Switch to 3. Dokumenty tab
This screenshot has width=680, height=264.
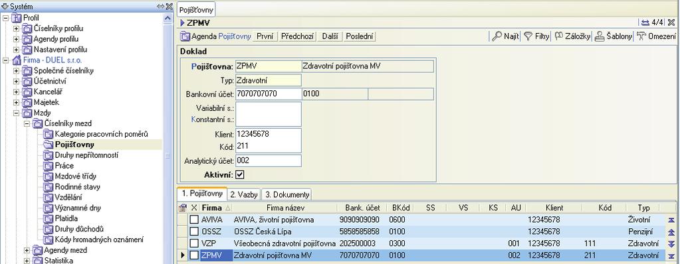pyautogui.click(x=286, y=194)
